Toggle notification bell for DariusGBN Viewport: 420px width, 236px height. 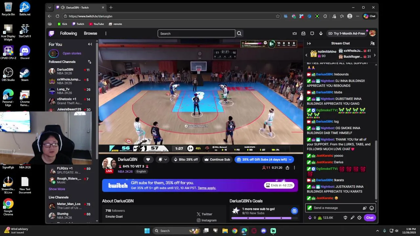point(160,160)
